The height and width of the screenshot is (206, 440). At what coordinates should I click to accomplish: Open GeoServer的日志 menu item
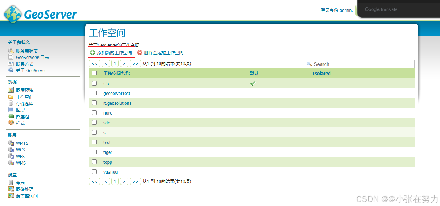[32, 58]
